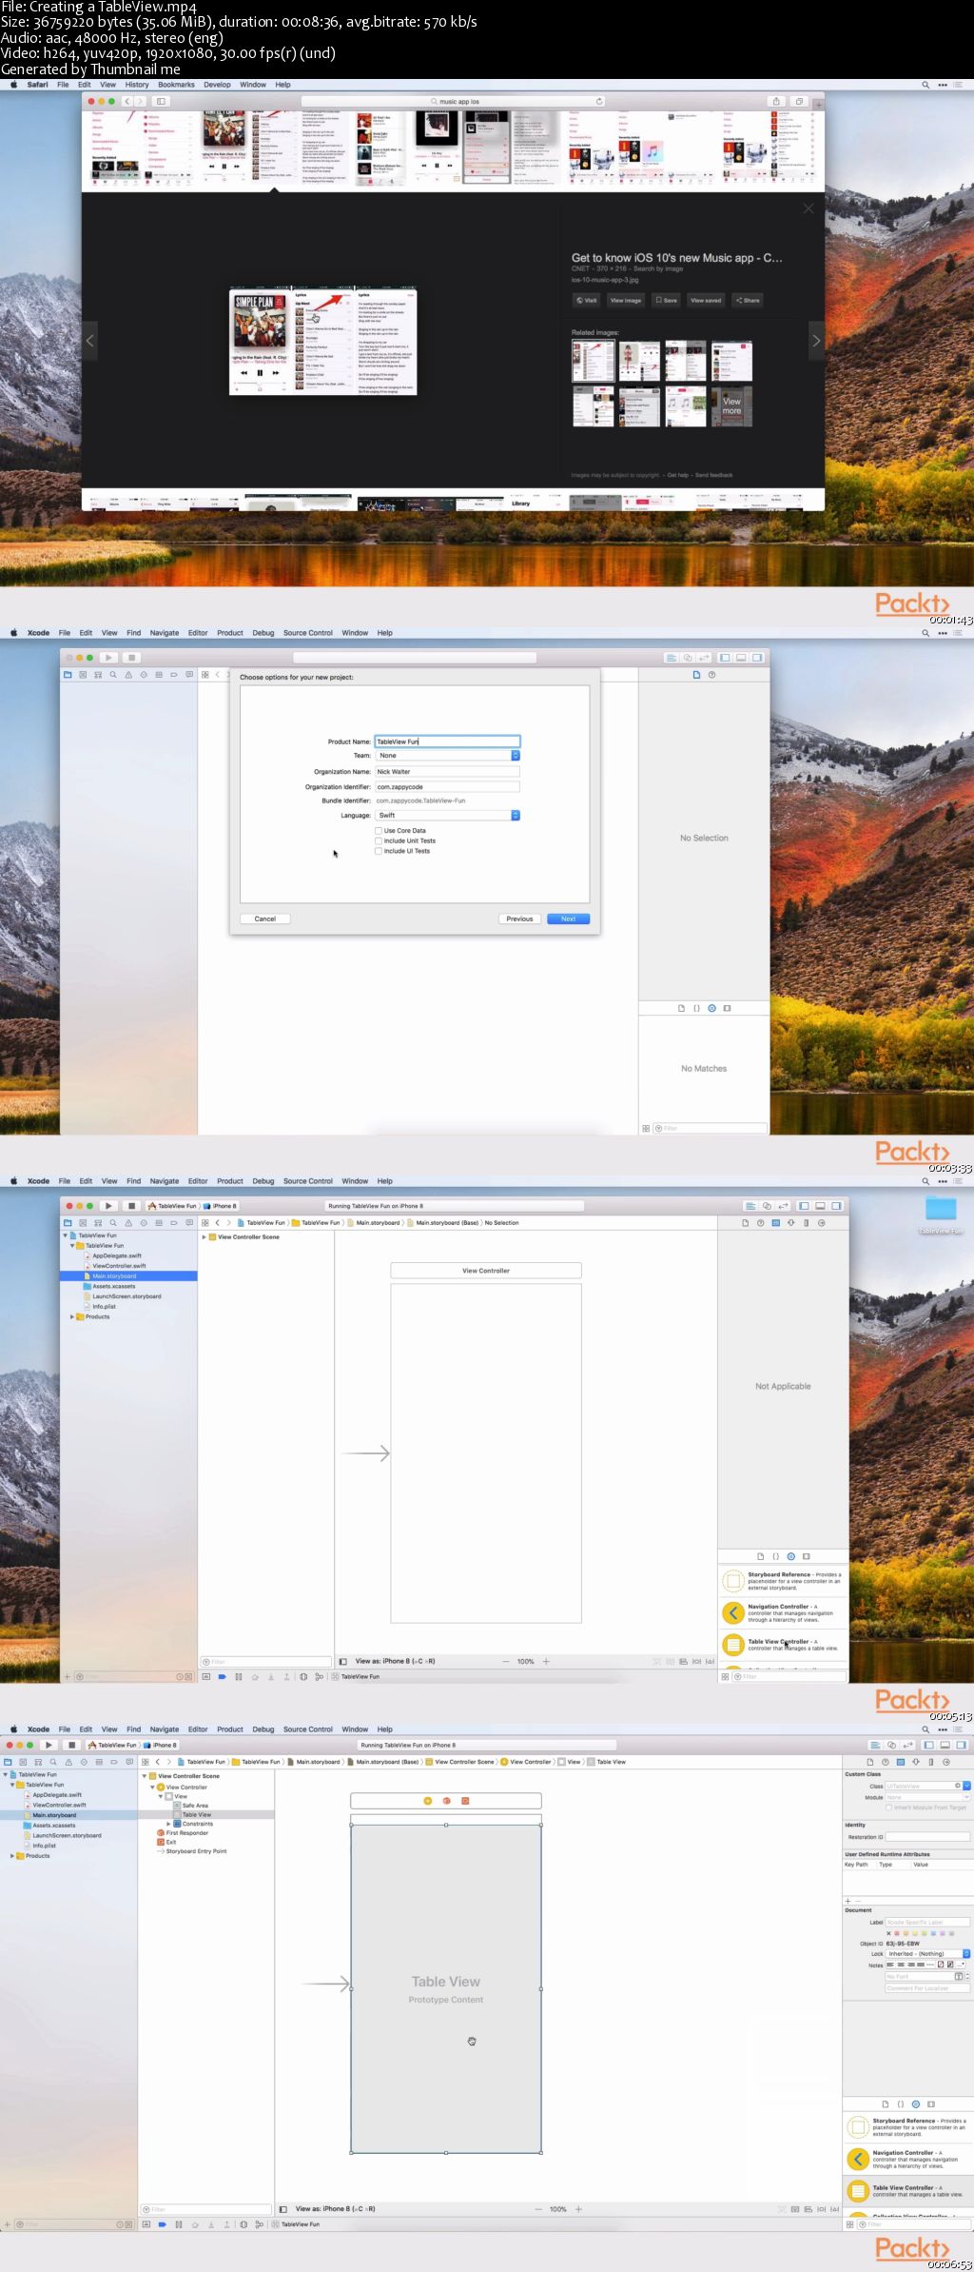Go to the previous image with the left arrow in Safari

[x=90, y=341]
